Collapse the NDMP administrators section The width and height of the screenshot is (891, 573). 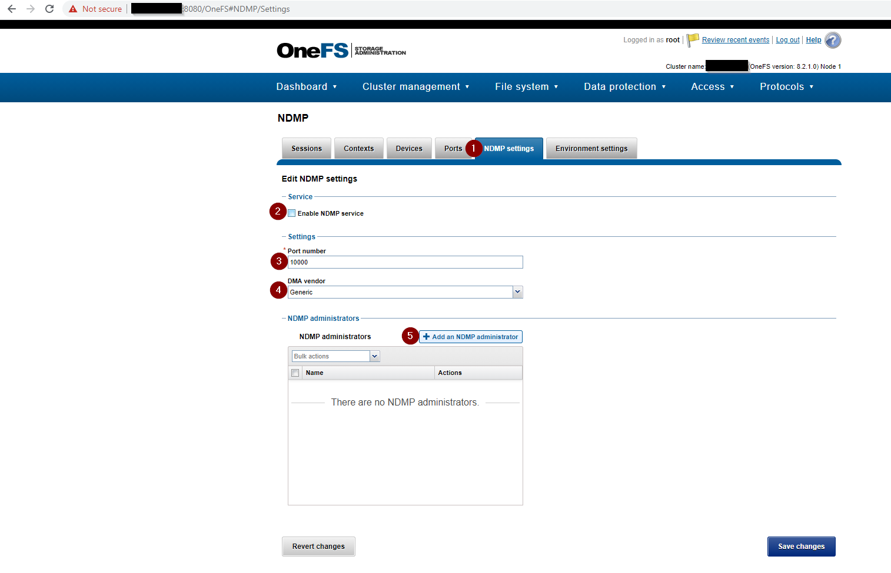tap(284, 318)
